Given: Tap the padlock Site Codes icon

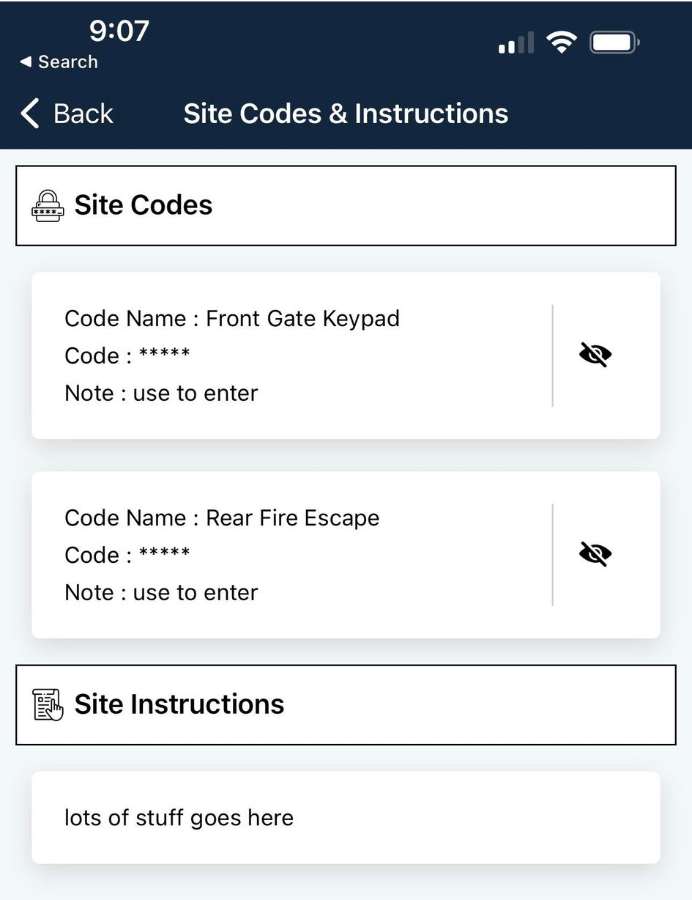Looking at the screenshot, I should [48, 205].
